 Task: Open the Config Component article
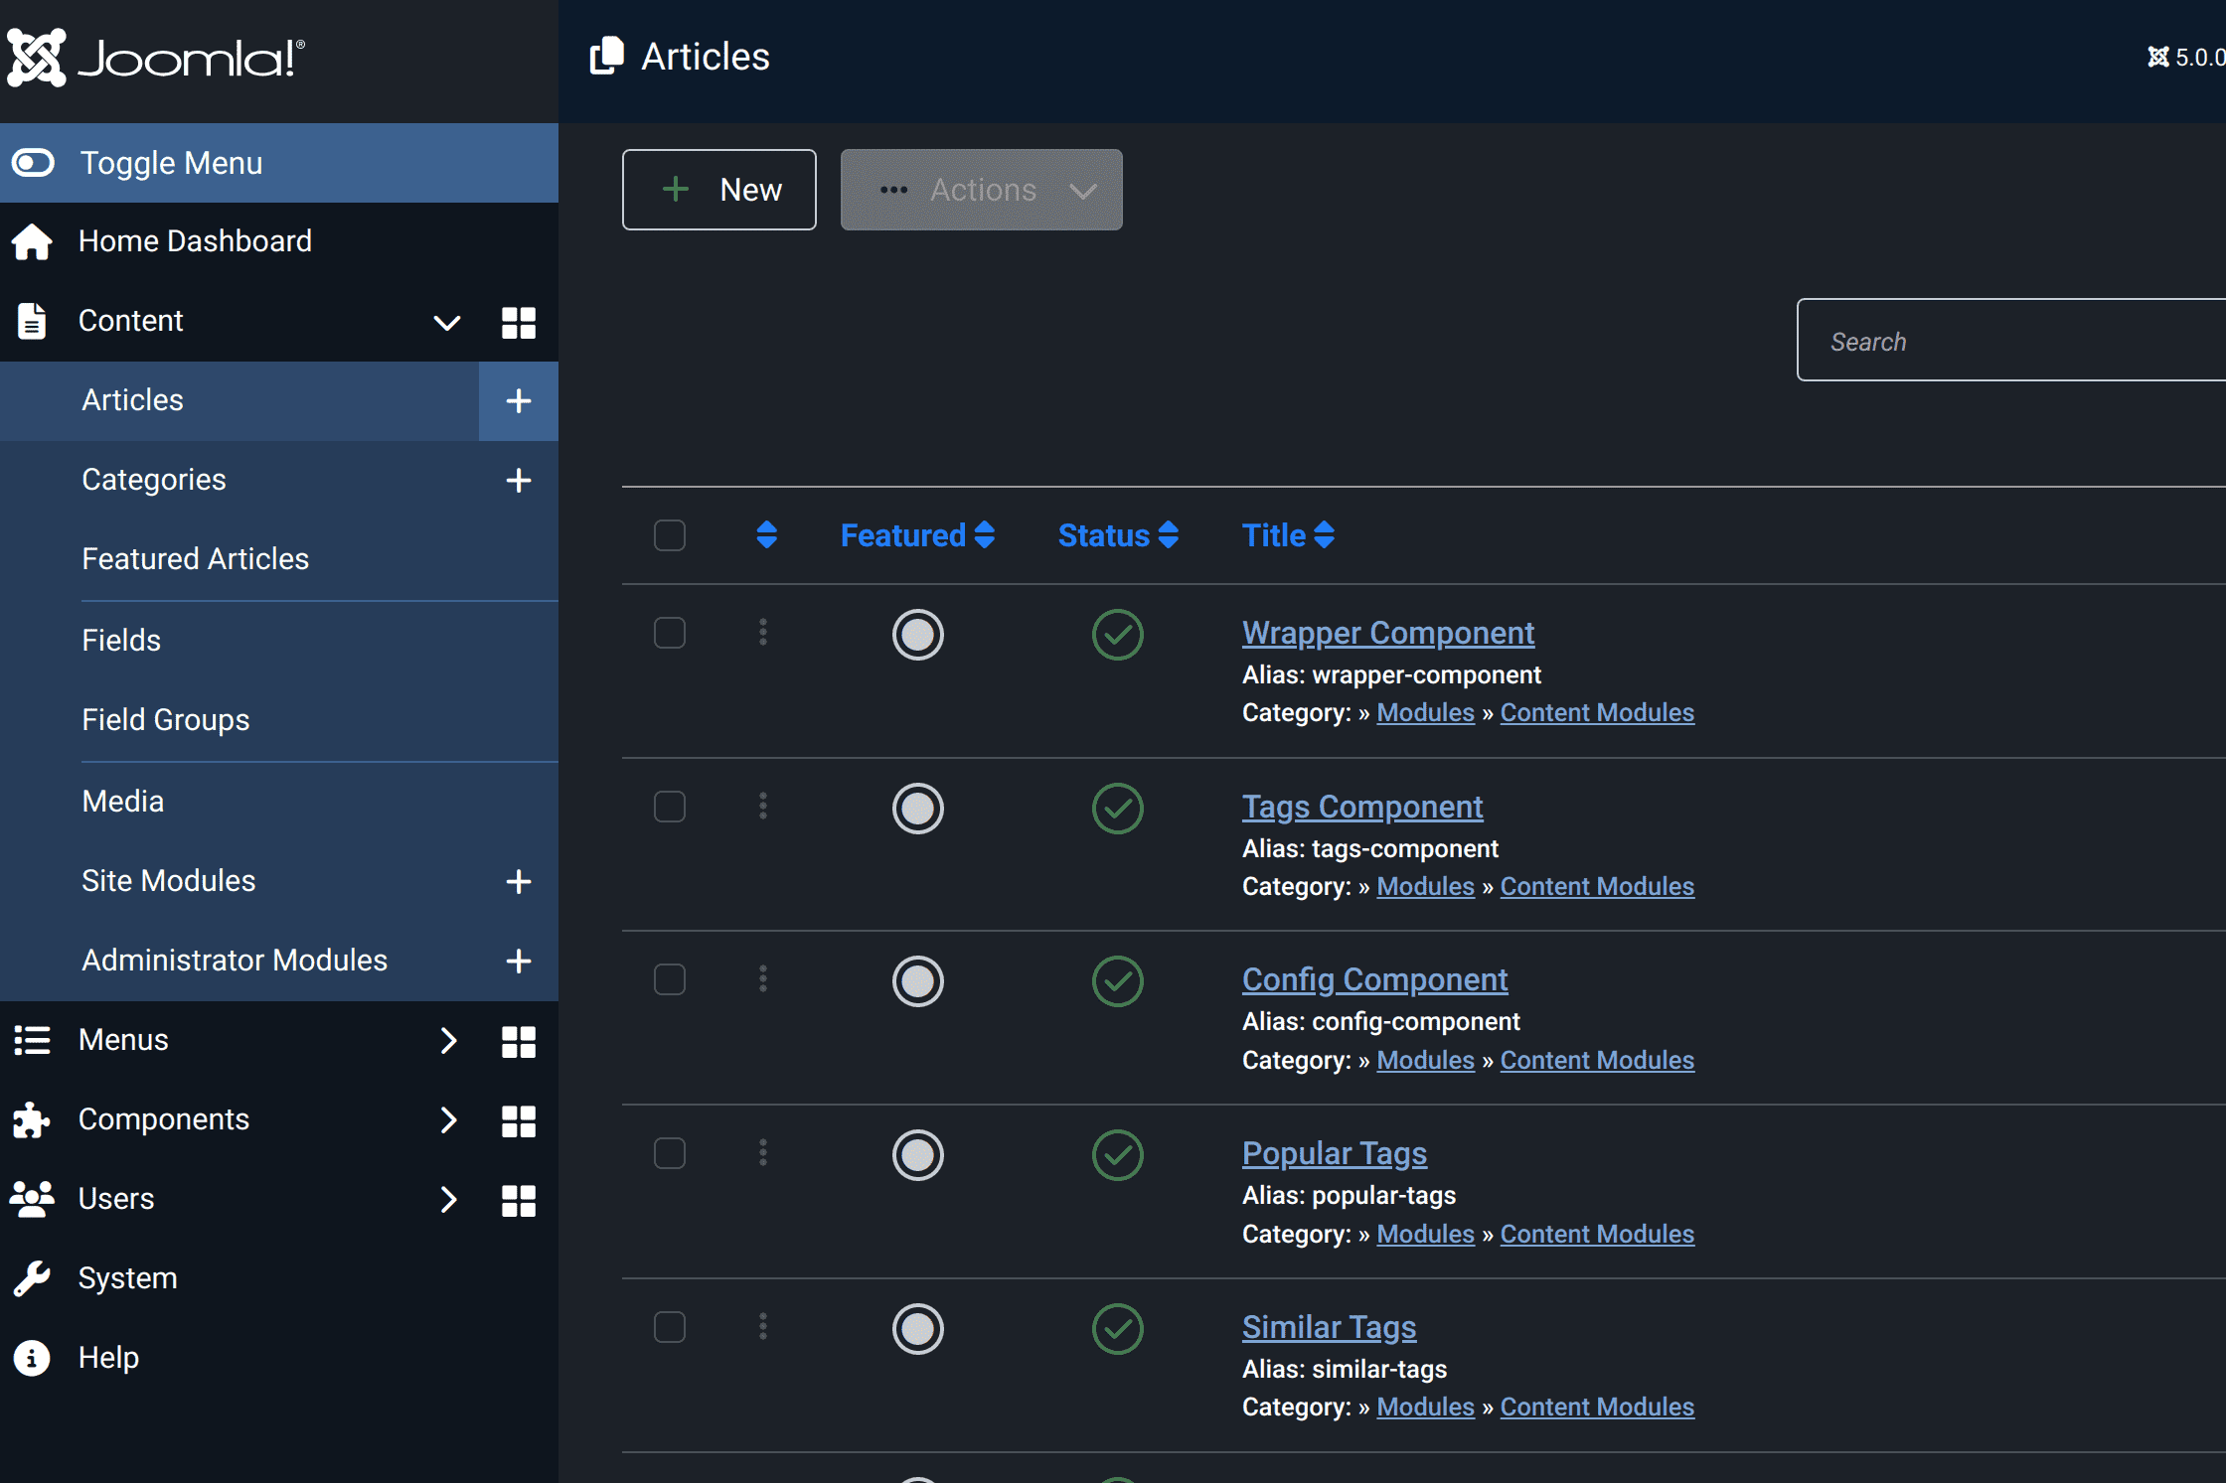click(1375, 979)
